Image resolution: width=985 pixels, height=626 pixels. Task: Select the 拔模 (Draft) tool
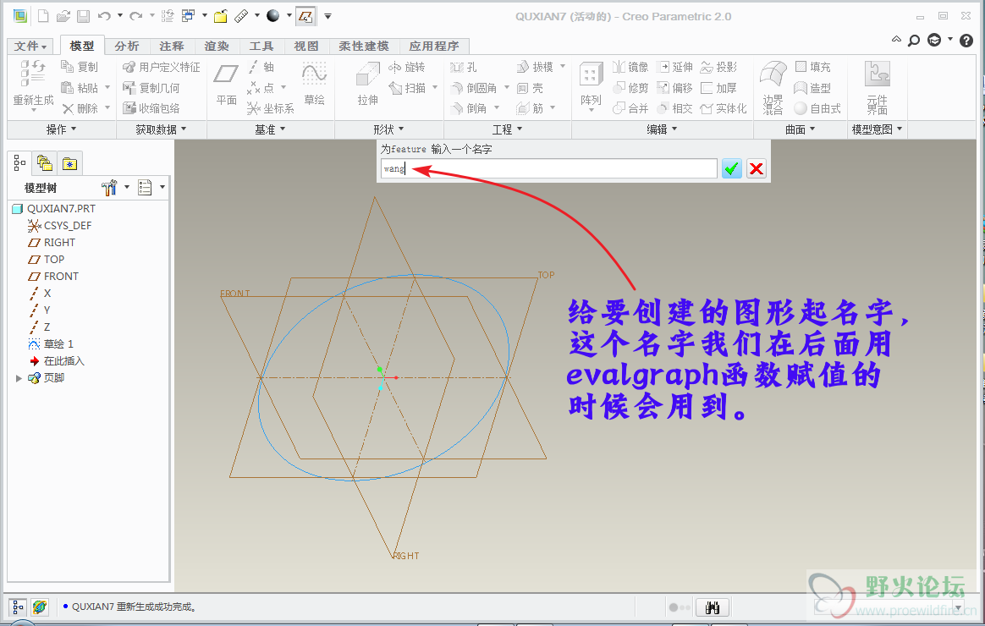pos(535,67)
